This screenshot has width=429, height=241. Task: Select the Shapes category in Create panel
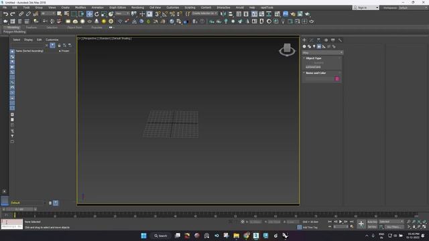click(x=309, y=46)
